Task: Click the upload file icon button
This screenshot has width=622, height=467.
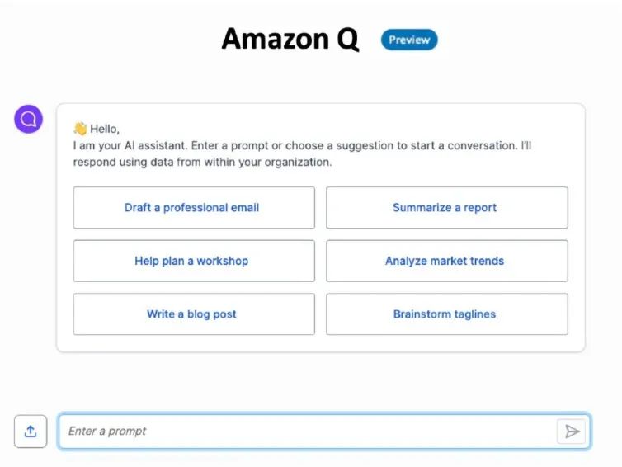Action: pyautogui.click(x=31, y=431)
